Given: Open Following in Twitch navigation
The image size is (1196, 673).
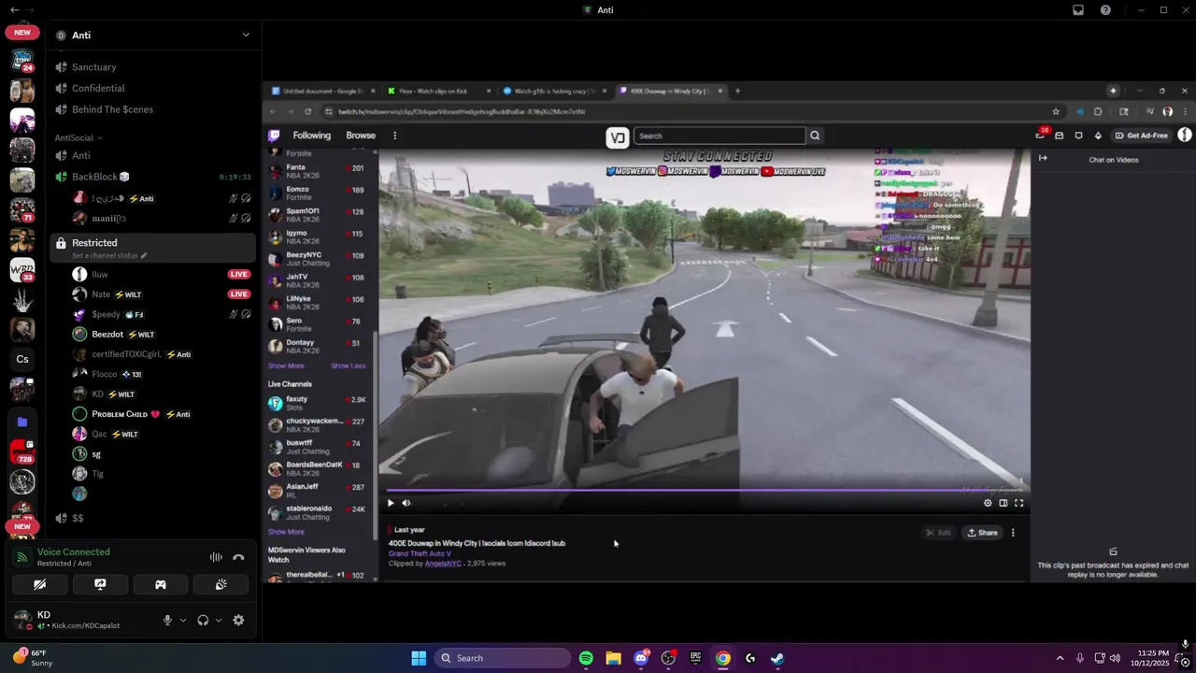Looking at the screenshot, I should coord(311,136).
